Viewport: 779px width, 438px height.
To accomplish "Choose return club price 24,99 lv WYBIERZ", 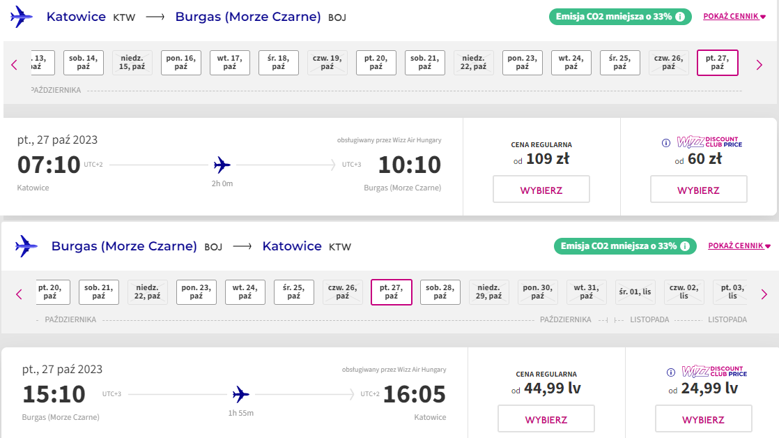I will click(704, 418).
